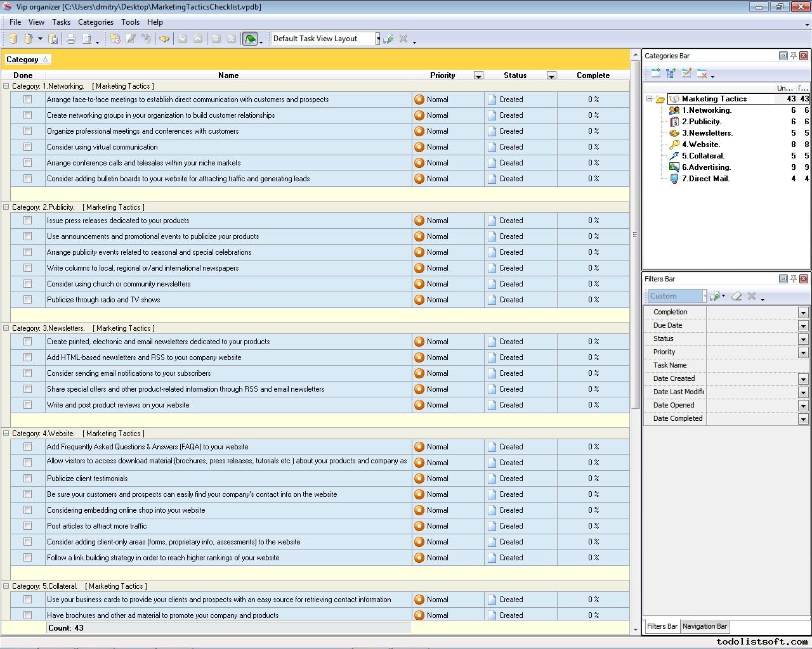Click the edit category pencil icon

pos(686,74)
